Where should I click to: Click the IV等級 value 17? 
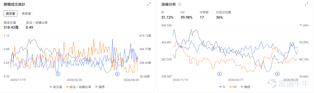[202, 17]
